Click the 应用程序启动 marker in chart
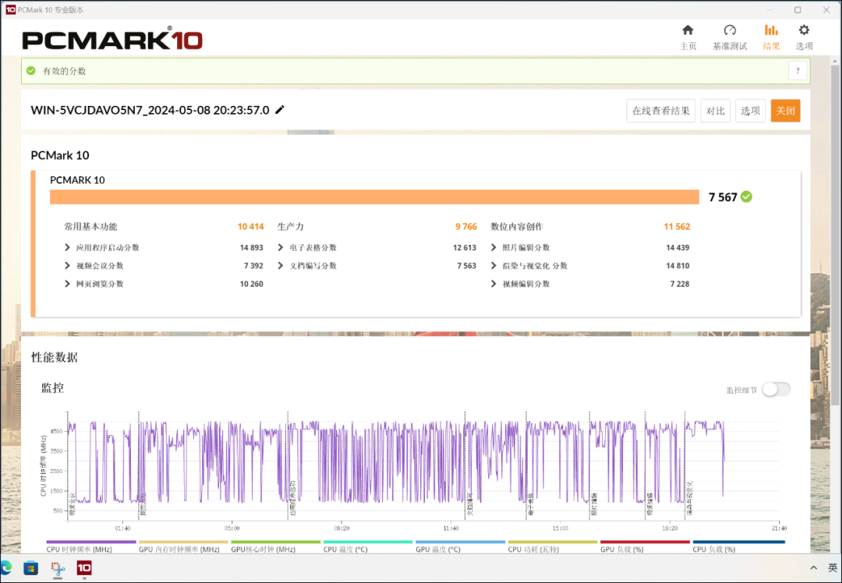Viewport: 842px width, 583px height. pyautogui.click(x=288, y=465)
